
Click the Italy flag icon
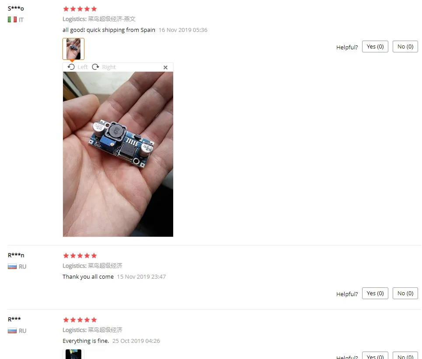pos(12,20)
